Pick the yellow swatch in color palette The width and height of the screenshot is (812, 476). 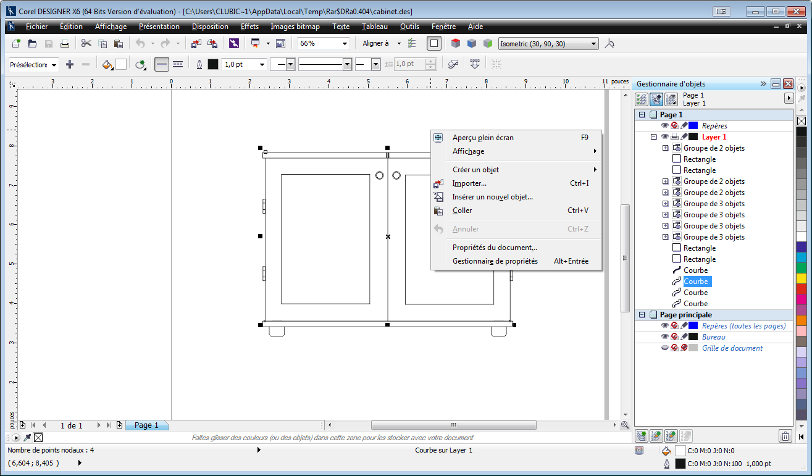pos(801,278)
